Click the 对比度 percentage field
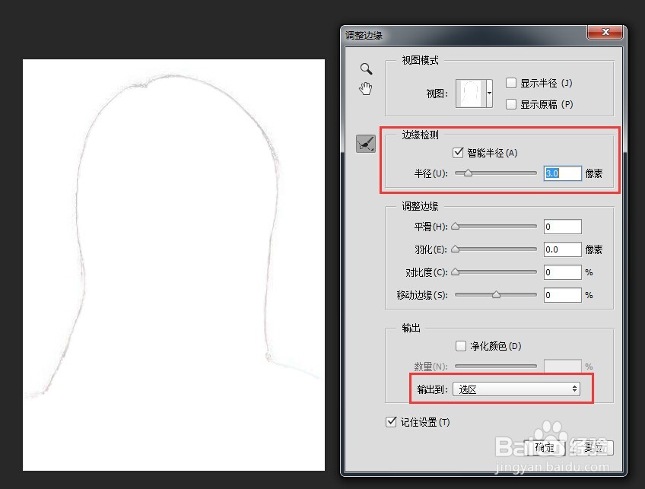 561,271
